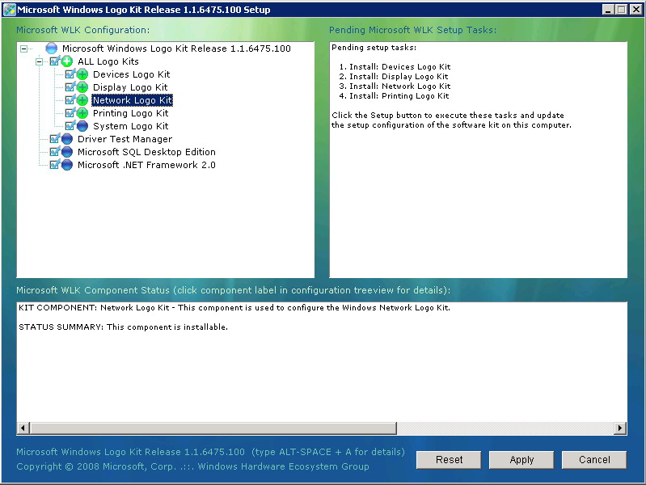The height and width of the screenshot is (485, 646).
Task: Toggle the ALL Logo Kits checkbox
Action: pos(55,61)
